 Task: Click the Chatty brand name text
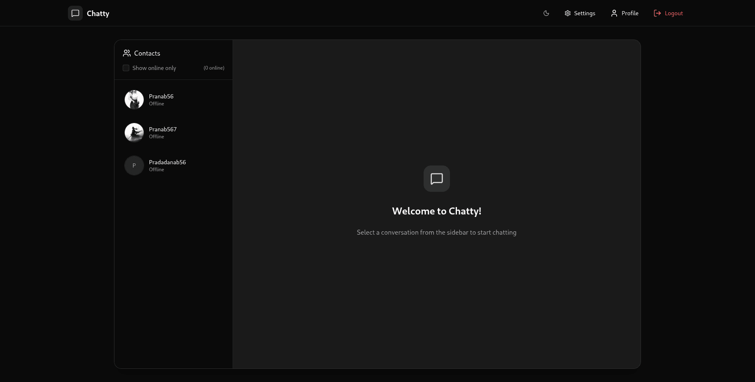pyautogui.click(x=98, y=14)
